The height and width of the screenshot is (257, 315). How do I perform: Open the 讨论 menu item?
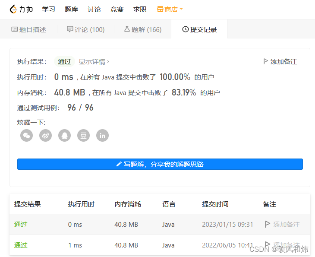pyautogui.click(x=94, y=9)
